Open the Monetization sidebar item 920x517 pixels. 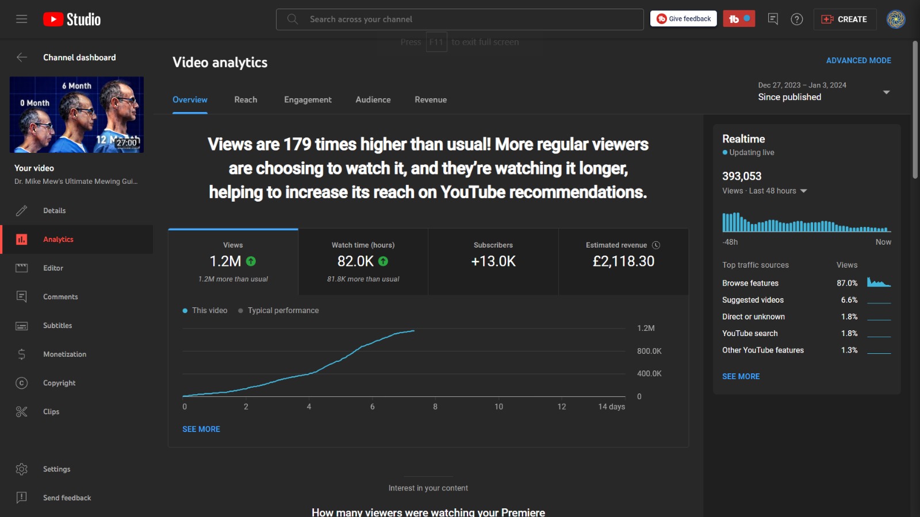click(x=76, y=354)
